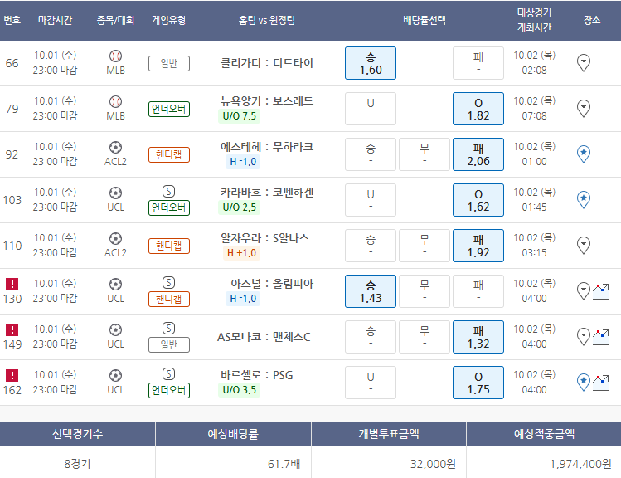This screenshot has width=621, height=478.
Task: Pick 무 for 알자우라 vs S알나스
Action: 425,246
